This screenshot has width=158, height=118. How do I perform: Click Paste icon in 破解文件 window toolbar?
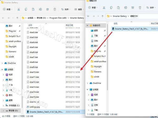(118, 8)
